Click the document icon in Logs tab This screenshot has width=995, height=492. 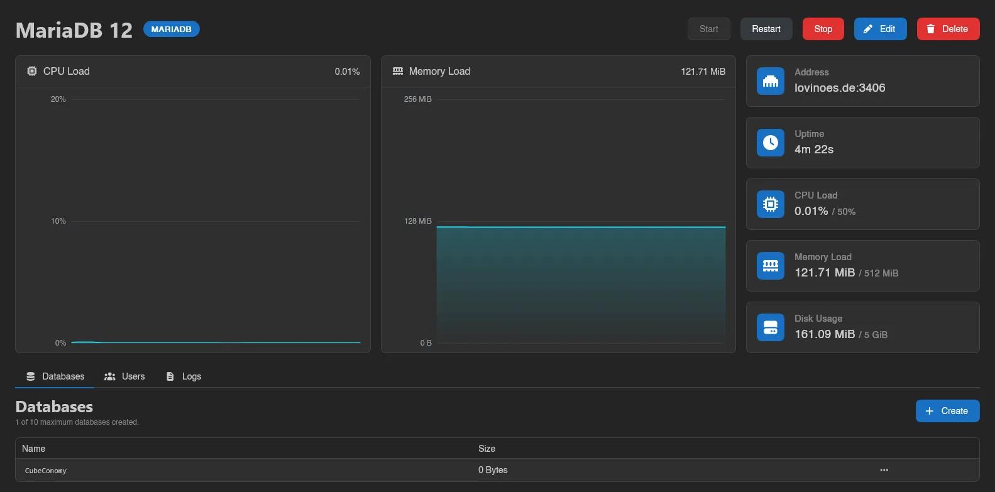coord(170,376)
